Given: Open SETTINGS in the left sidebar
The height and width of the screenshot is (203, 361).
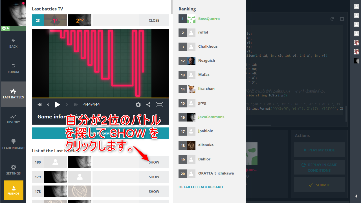Looking at the screenshot, I should (x=13, y=170).
